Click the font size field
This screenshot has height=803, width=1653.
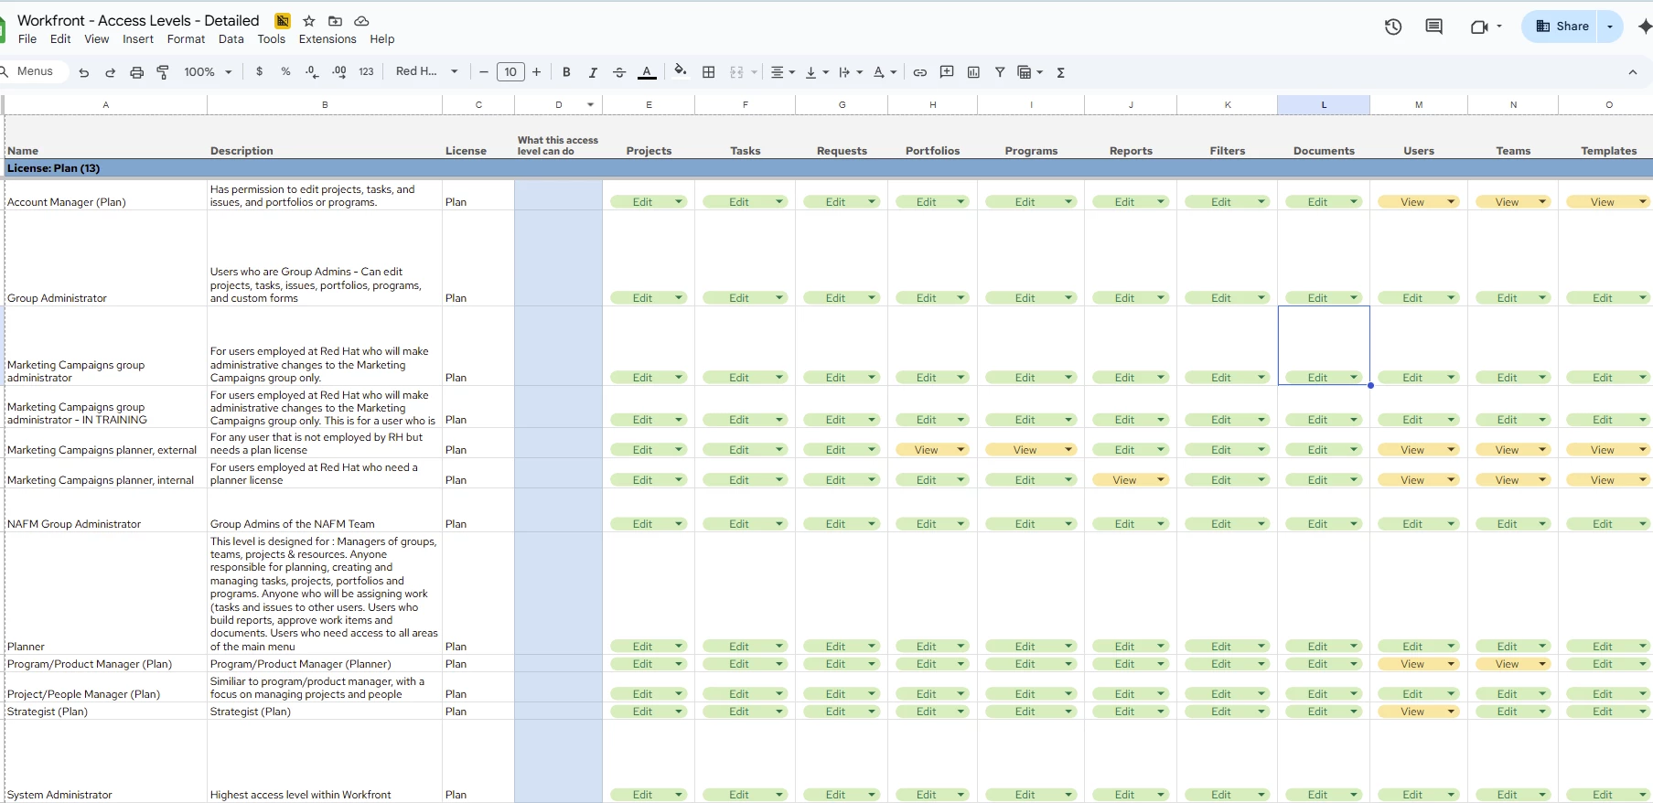tap(510, 72)
